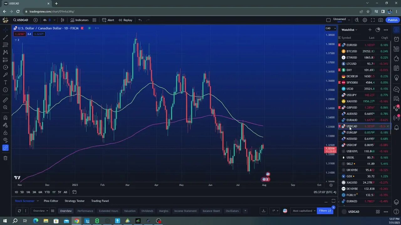Open Google Chrome in Windows taskbar
The image size is (401, 225).
point(76,221)
